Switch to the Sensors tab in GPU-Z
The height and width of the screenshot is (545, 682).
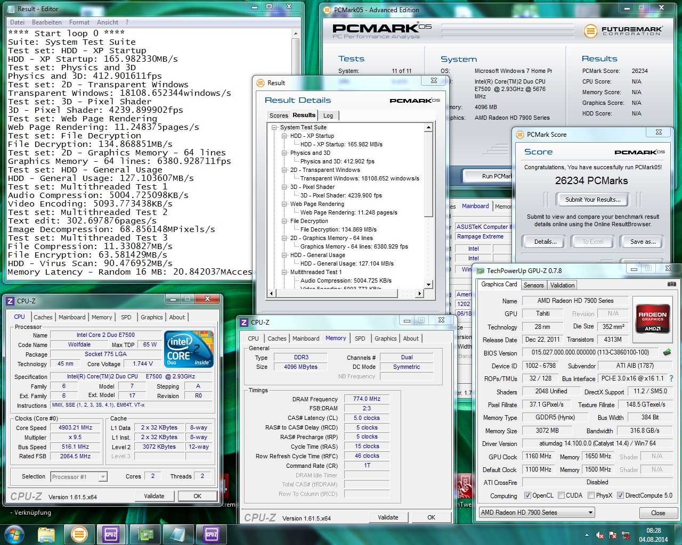(x=533, y=285)
